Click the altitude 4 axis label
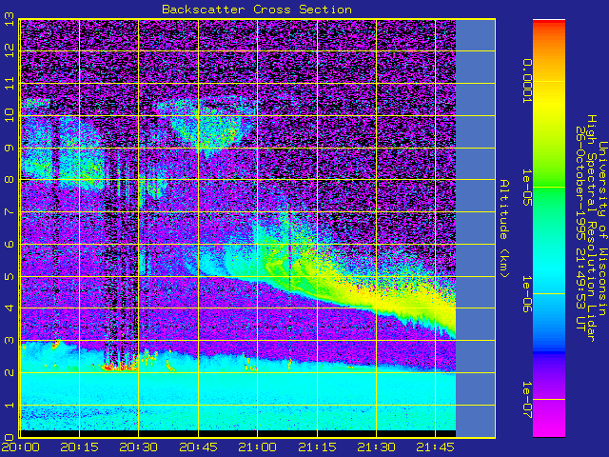Screen dimensions: 609x457 point(10,308)
